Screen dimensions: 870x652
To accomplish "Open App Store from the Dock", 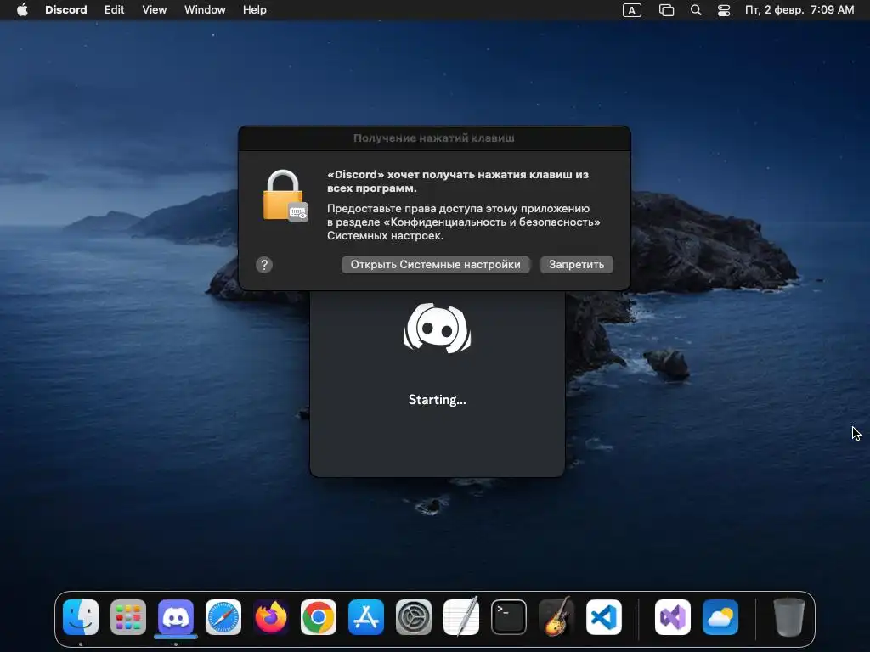I will (366, 617).
